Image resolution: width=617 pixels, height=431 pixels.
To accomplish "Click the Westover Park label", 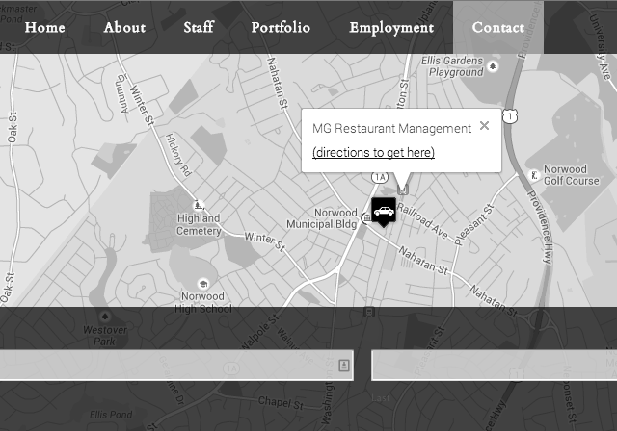I will 105,336.
